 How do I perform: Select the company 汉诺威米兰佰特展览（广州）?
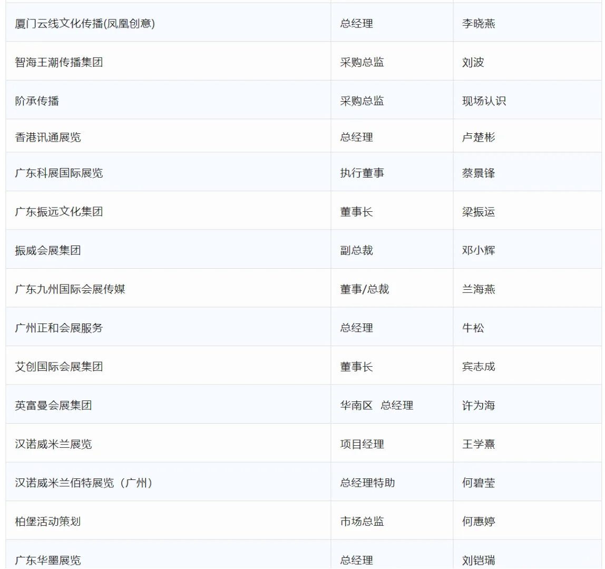84,483
